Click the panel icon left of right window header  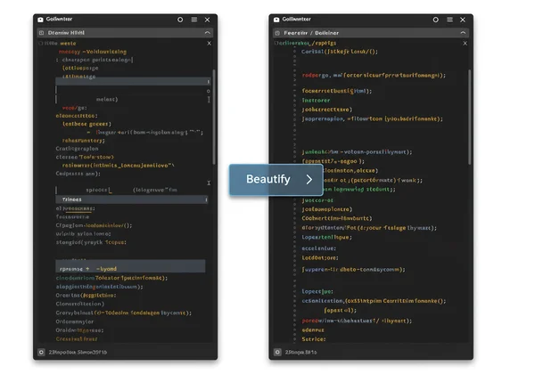277,33
